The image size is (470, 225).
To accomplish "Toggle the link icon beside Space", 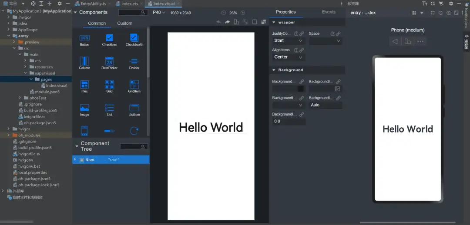I will click(338, 33).
